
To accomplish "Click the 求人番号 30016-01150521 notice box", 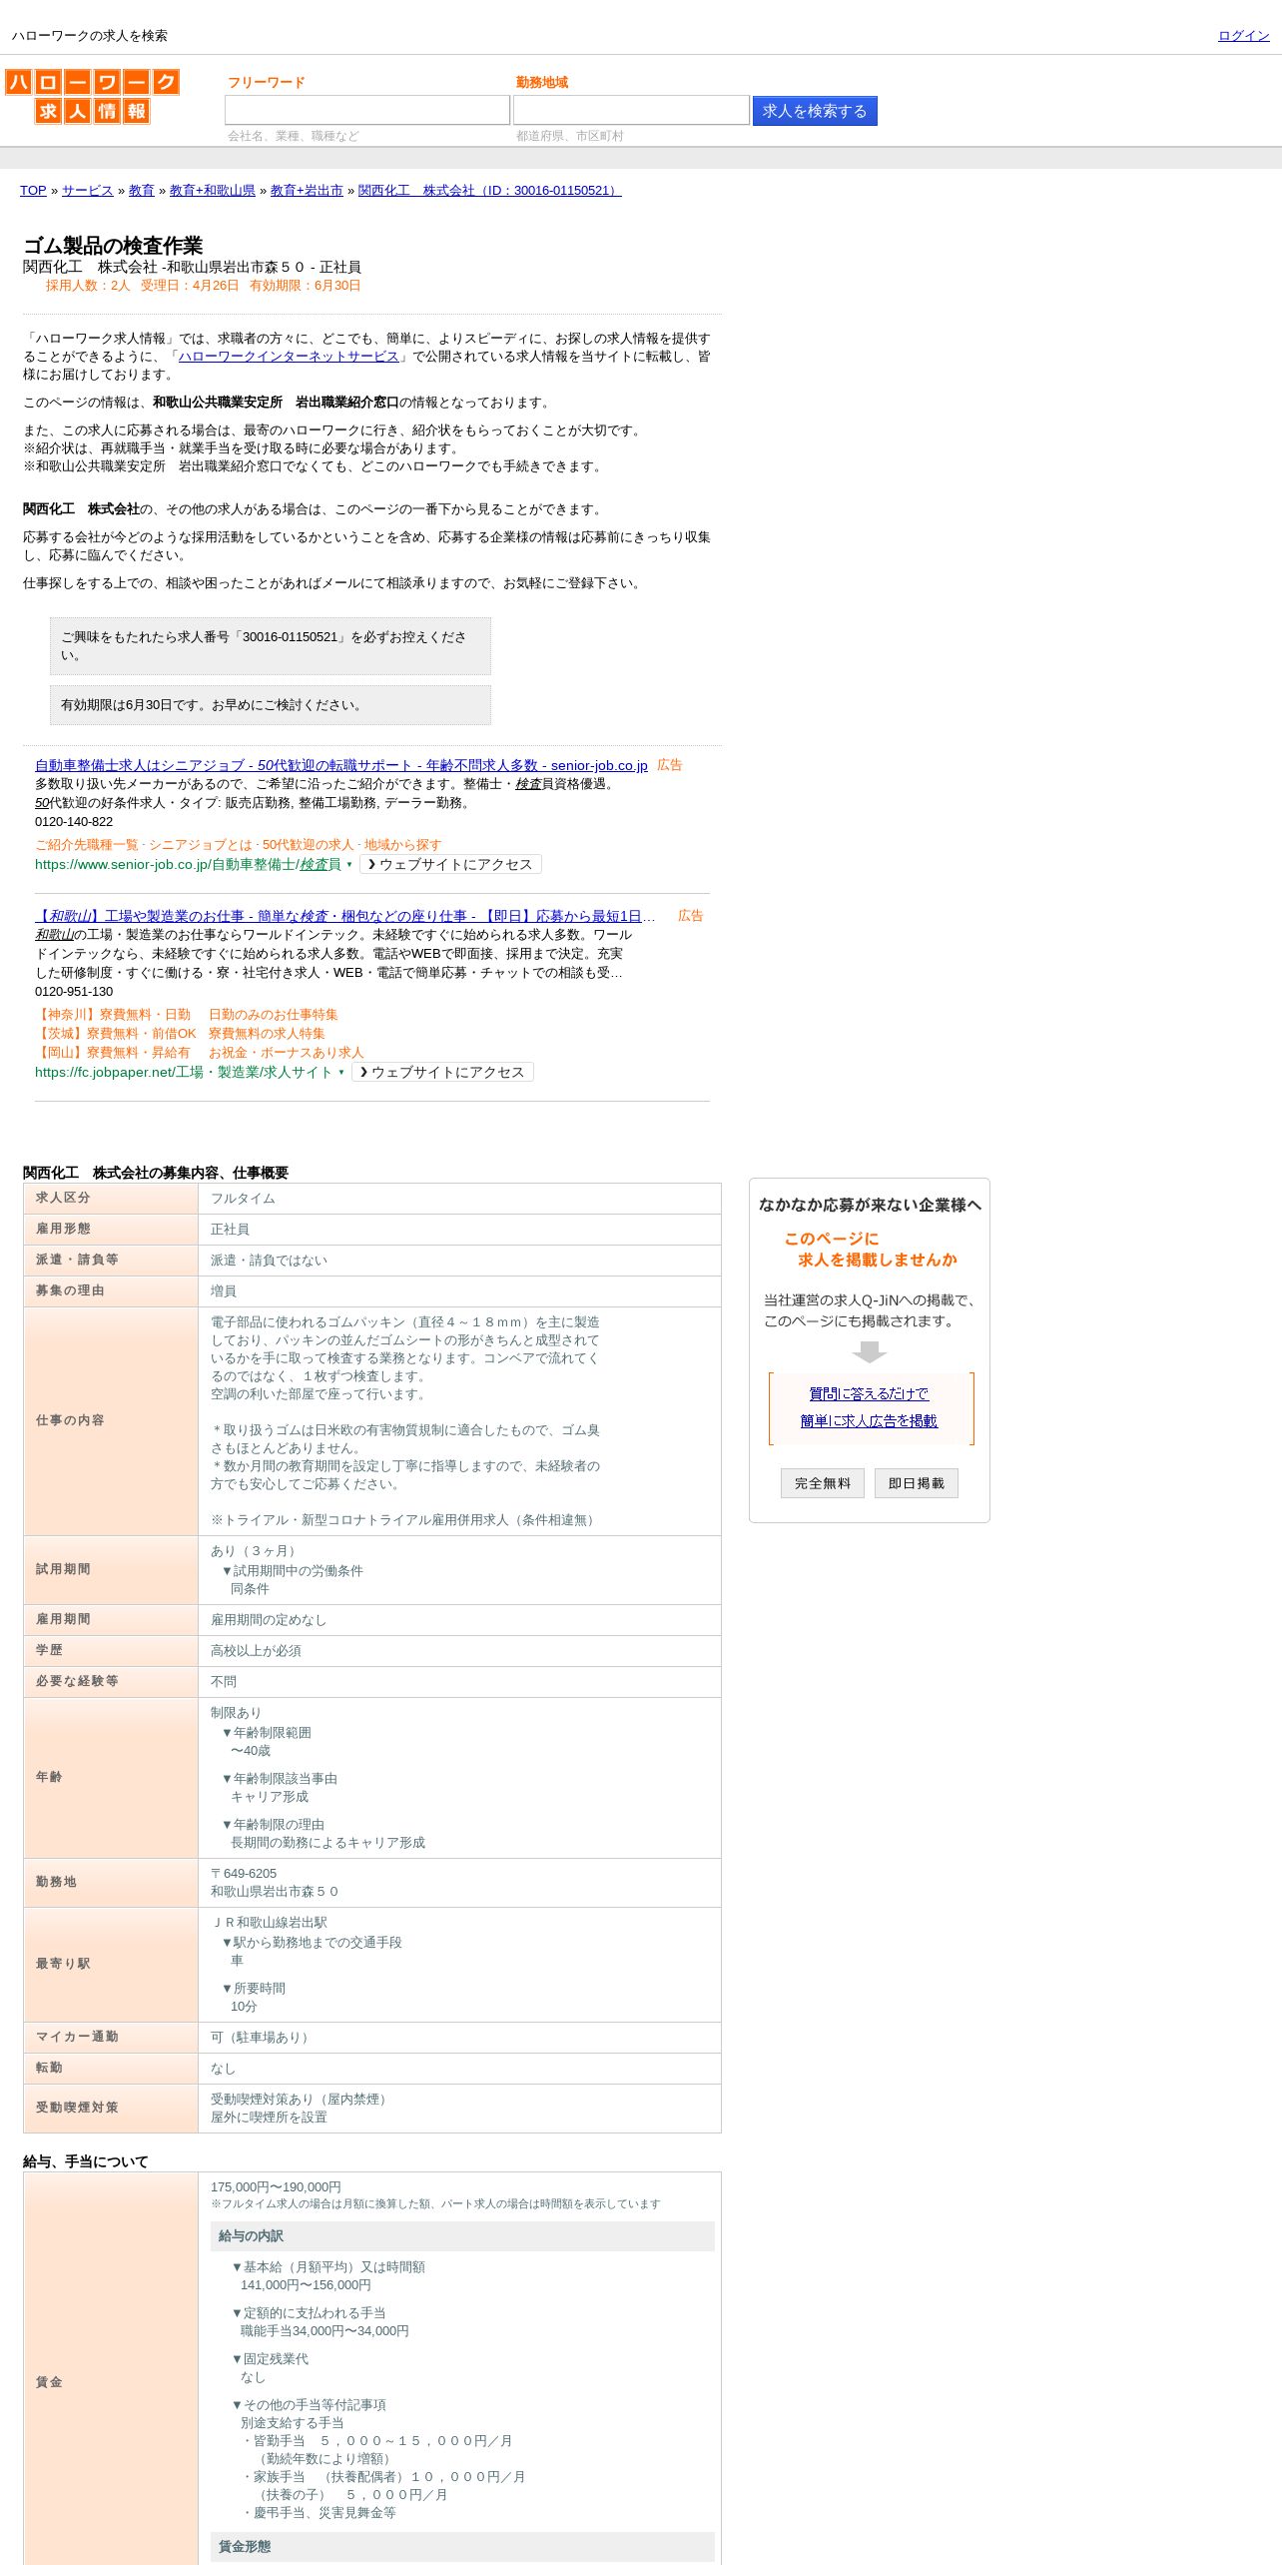I will (271, 646).
